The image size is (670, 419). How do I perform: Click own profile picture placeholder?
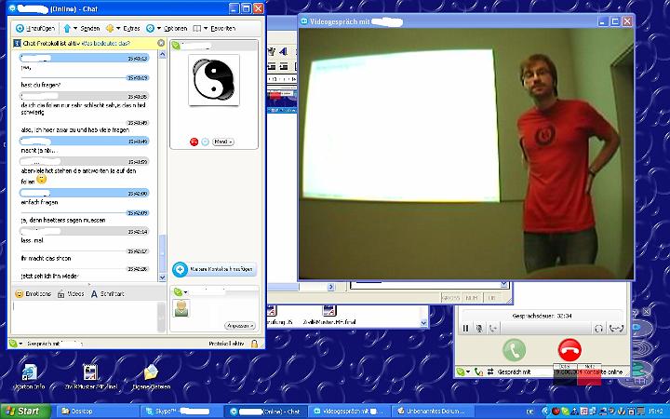point(181,308)
